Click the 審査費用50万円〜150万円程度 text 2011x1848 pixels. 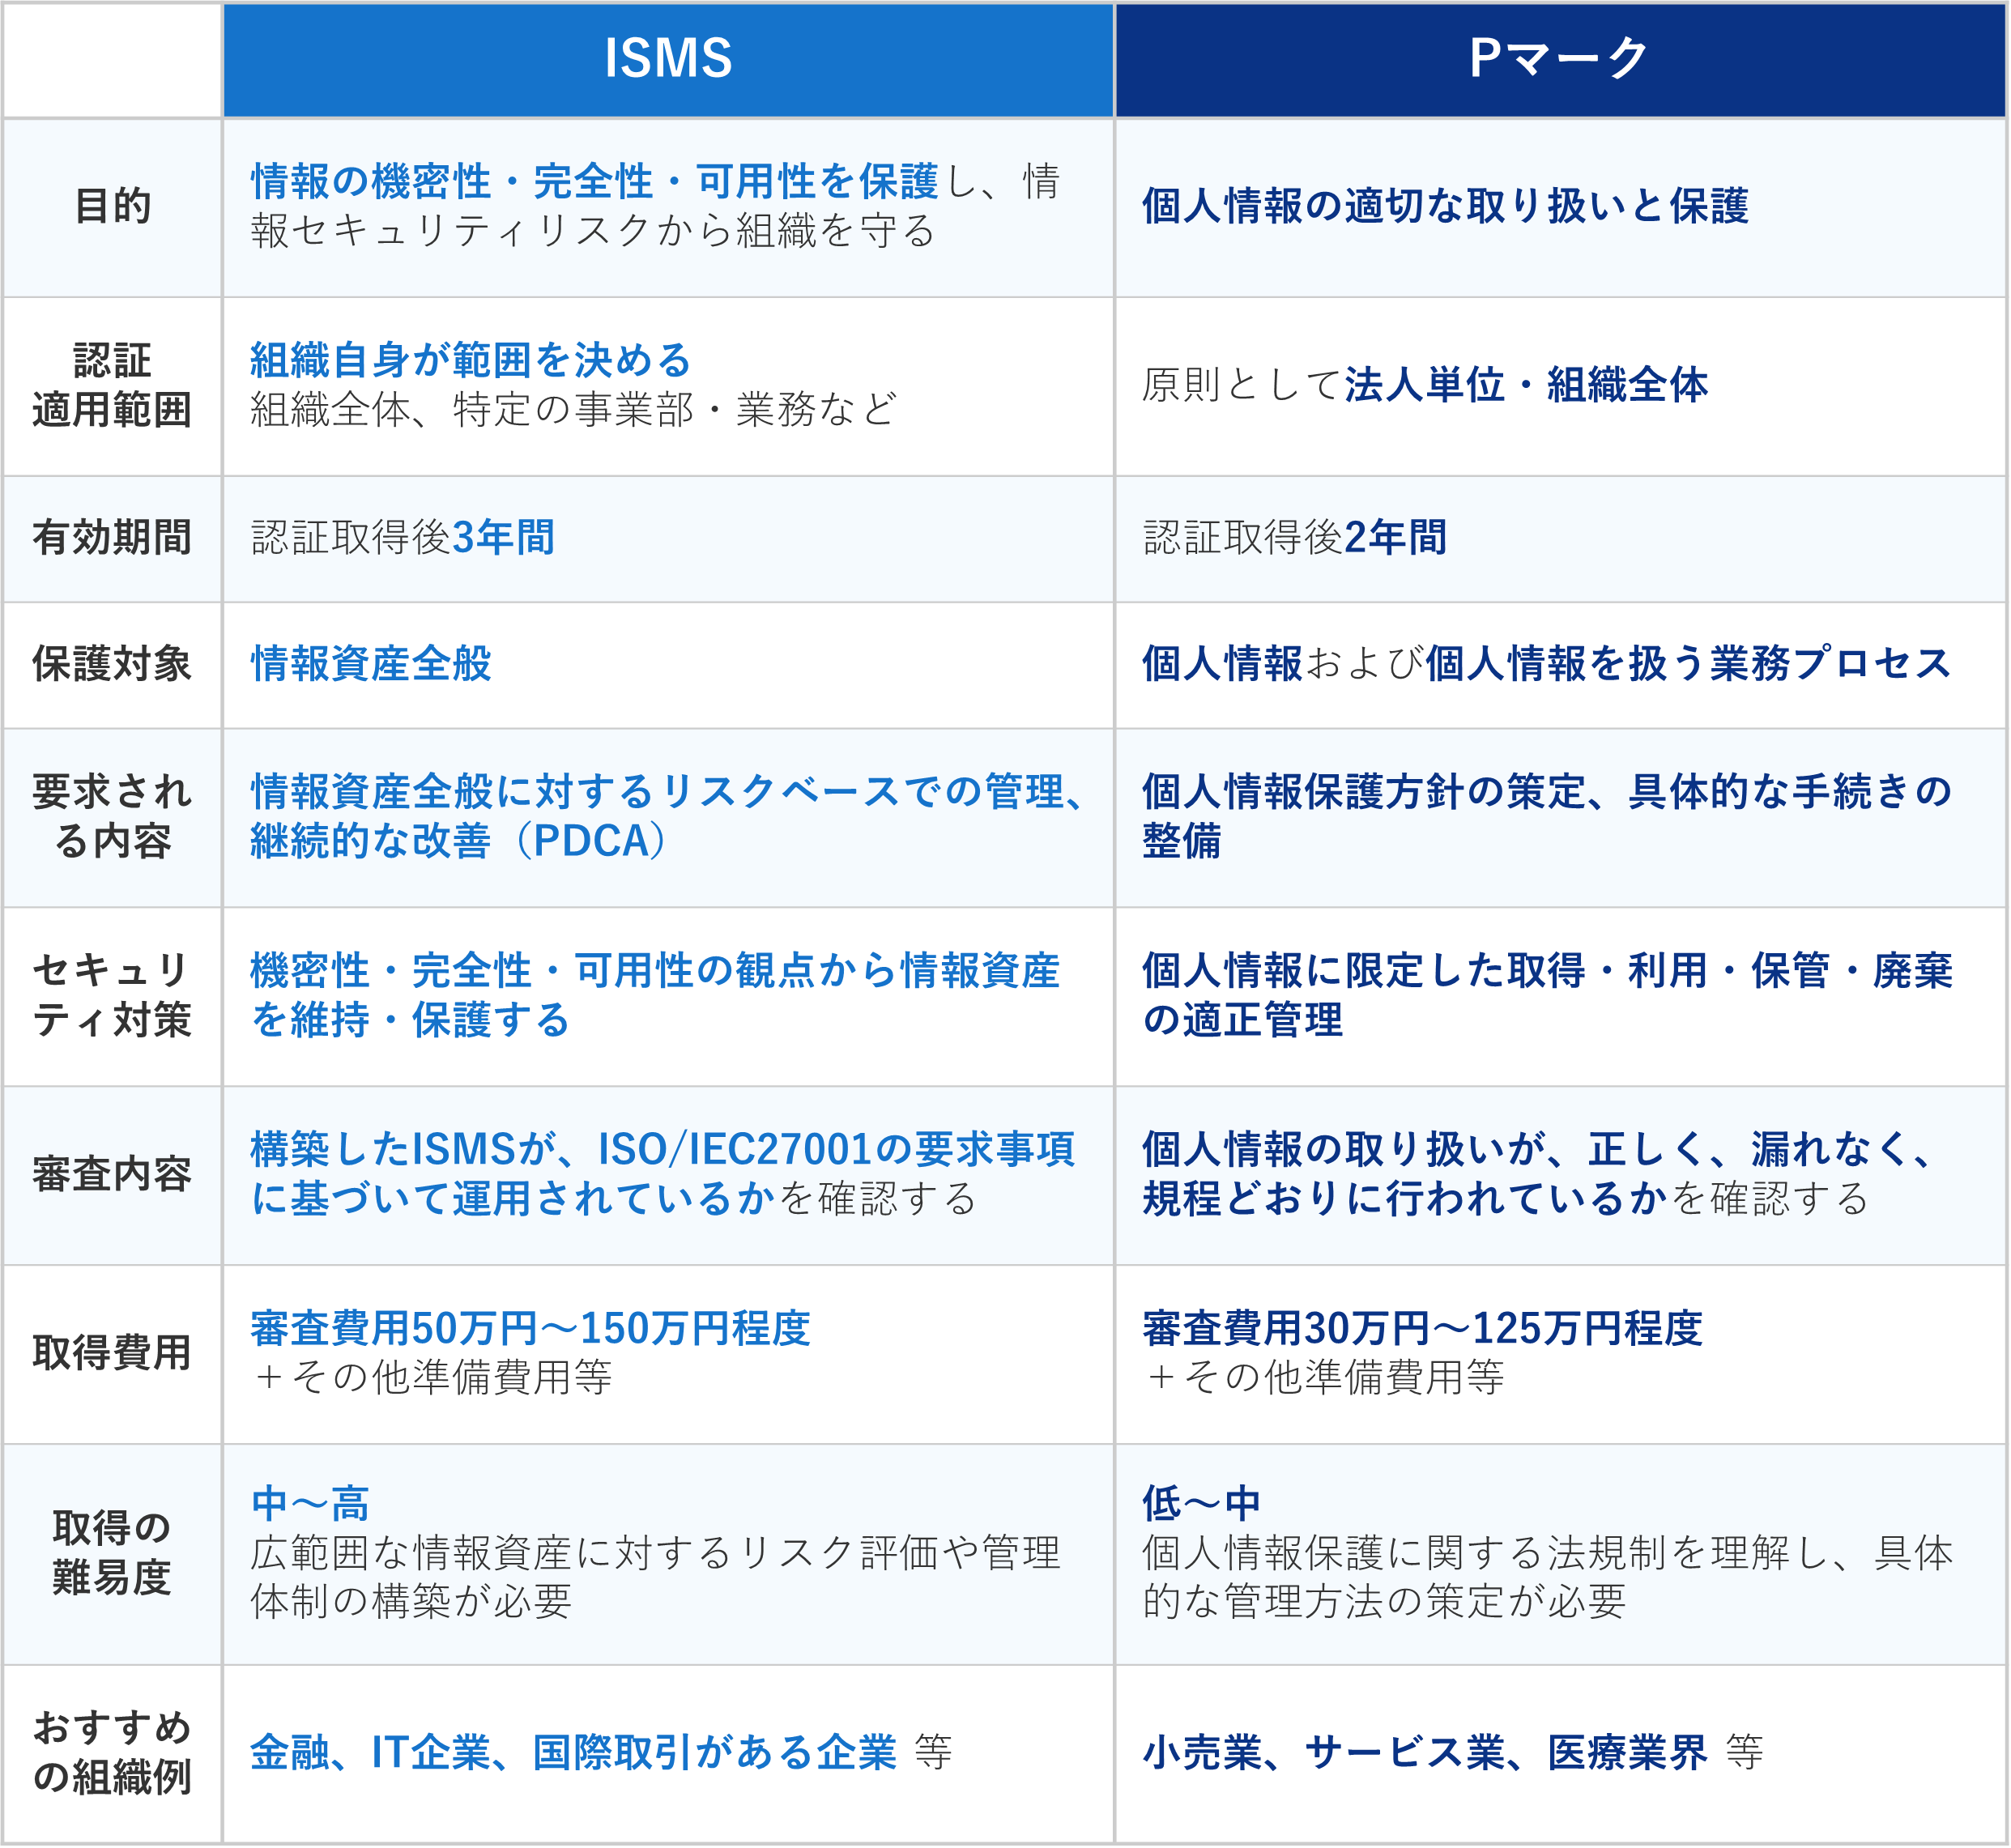pyautogui.click(x=530, y=1329)
